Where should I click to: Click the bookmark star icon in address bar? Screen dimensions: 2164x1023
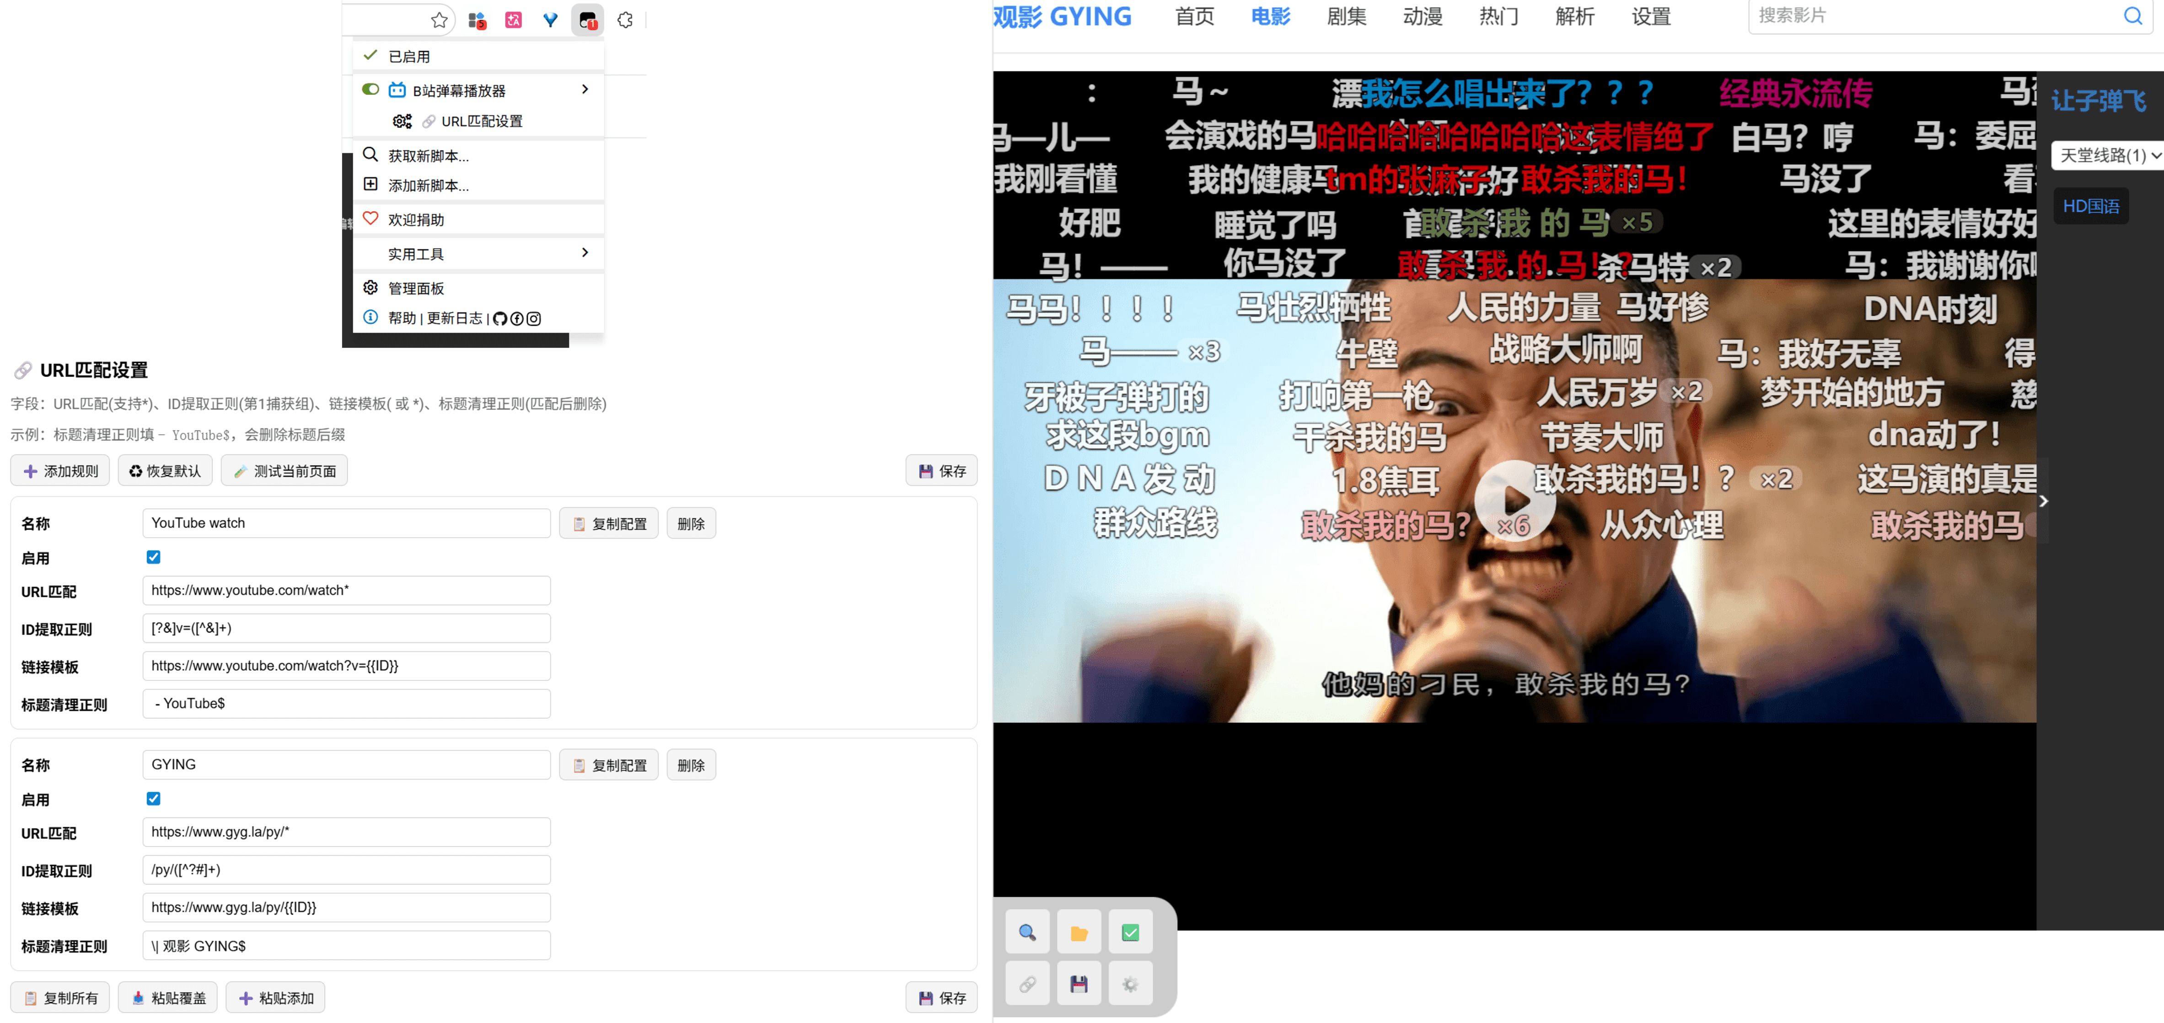pos(439,20)
